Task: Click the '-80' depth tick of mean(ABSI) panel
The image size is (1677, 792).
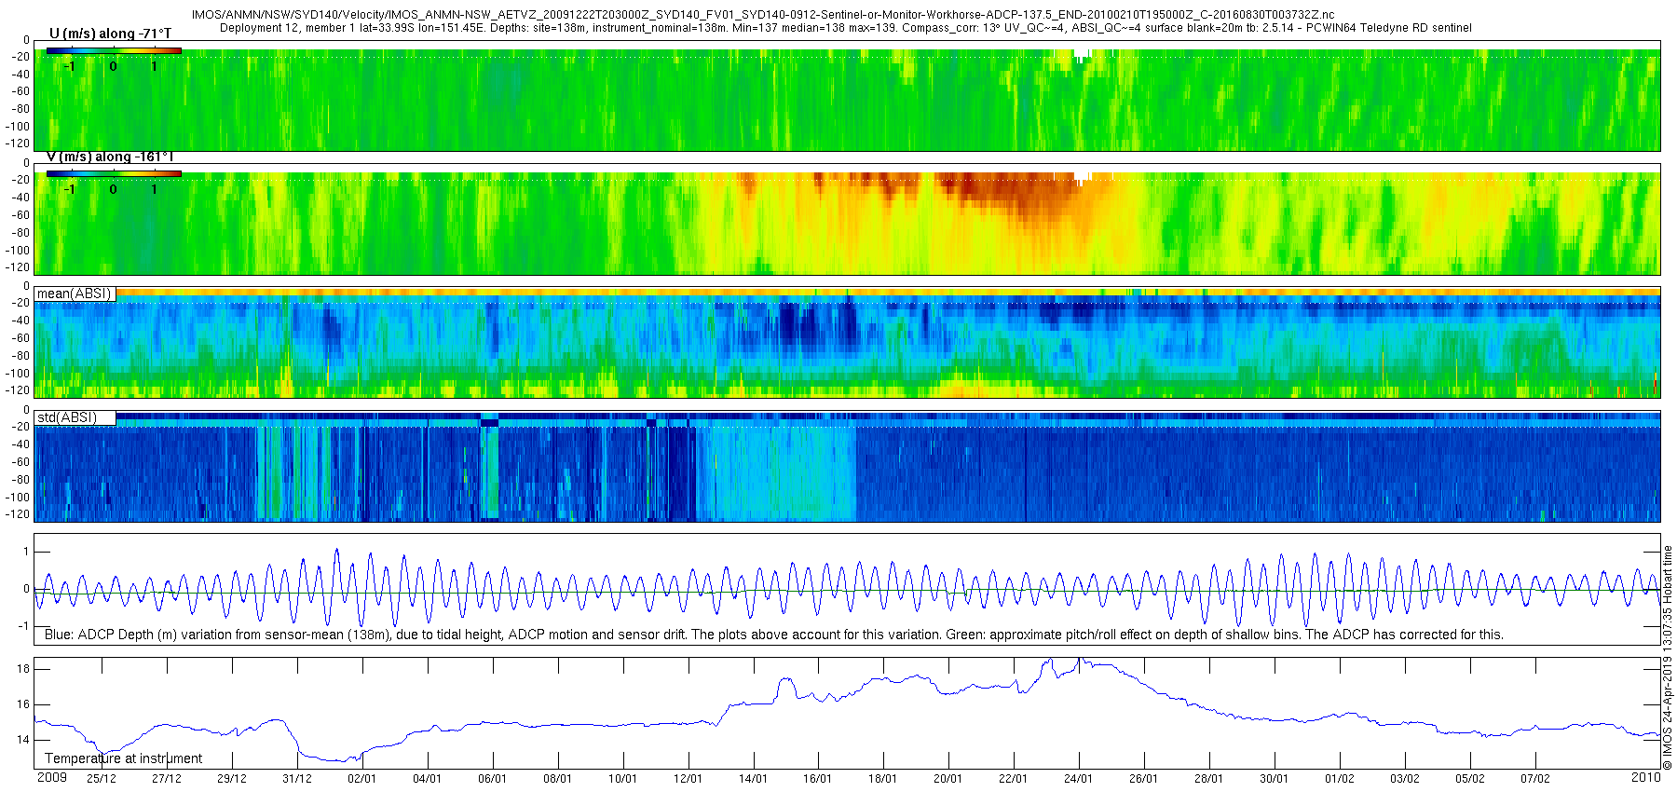Action: (x=20, y=356)
